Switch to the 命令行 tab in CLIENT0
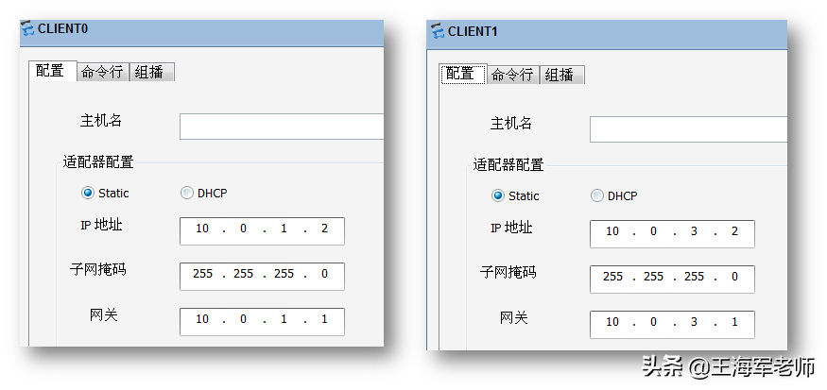 pos(103,72)
